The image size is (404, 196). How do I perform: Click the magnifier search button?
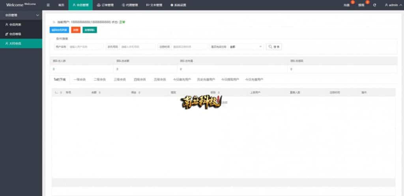point(274,47)
